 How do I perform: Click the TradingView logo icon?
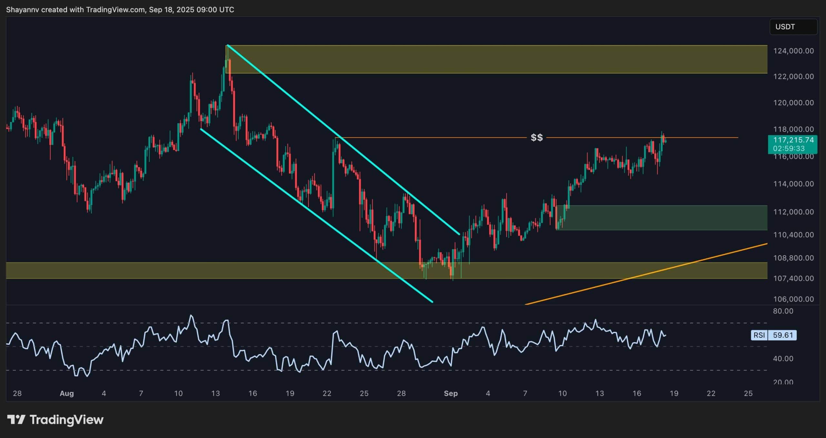(x=16, y=420)
